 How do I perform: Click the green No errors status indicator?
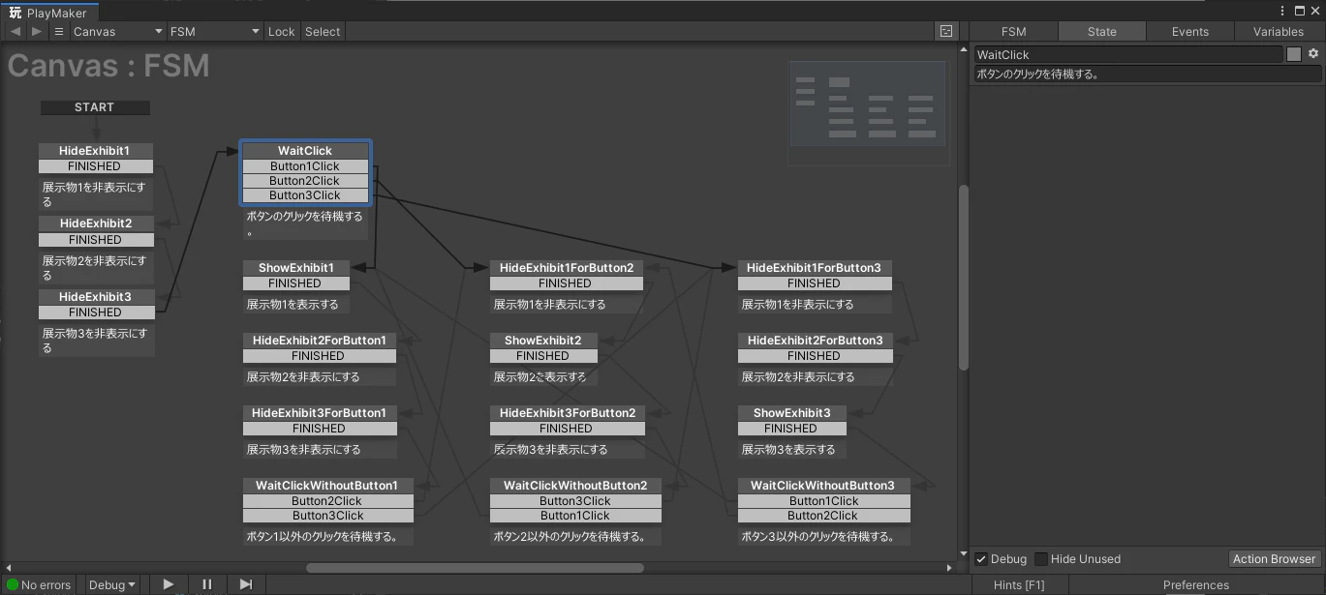tap(40, 584)
